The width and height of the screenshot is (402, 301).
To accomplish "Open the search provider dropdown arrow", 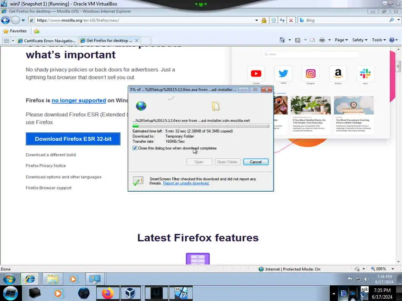I will click(398, 20).
